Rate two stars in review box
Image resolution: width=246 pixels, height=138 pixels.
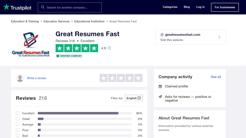[x=112, y=78]
